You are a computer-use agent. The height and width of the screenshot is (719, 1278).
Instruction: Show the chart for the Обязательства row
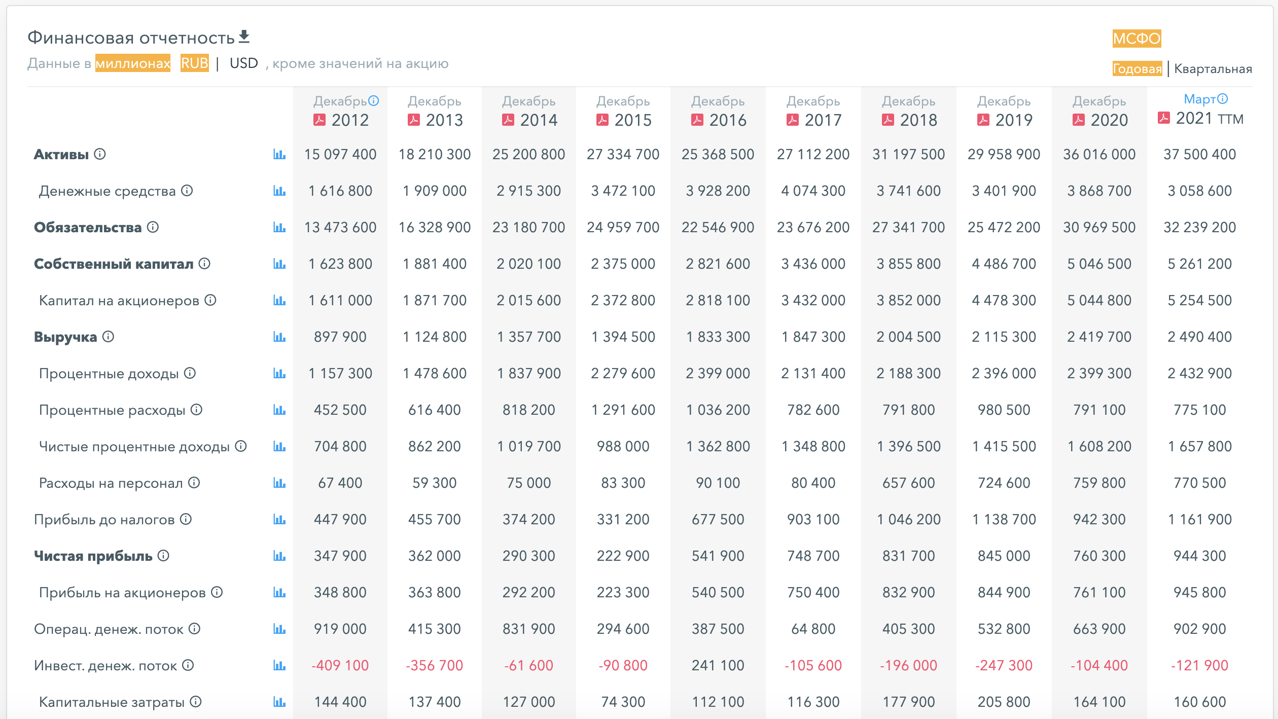tap(279, 227)
